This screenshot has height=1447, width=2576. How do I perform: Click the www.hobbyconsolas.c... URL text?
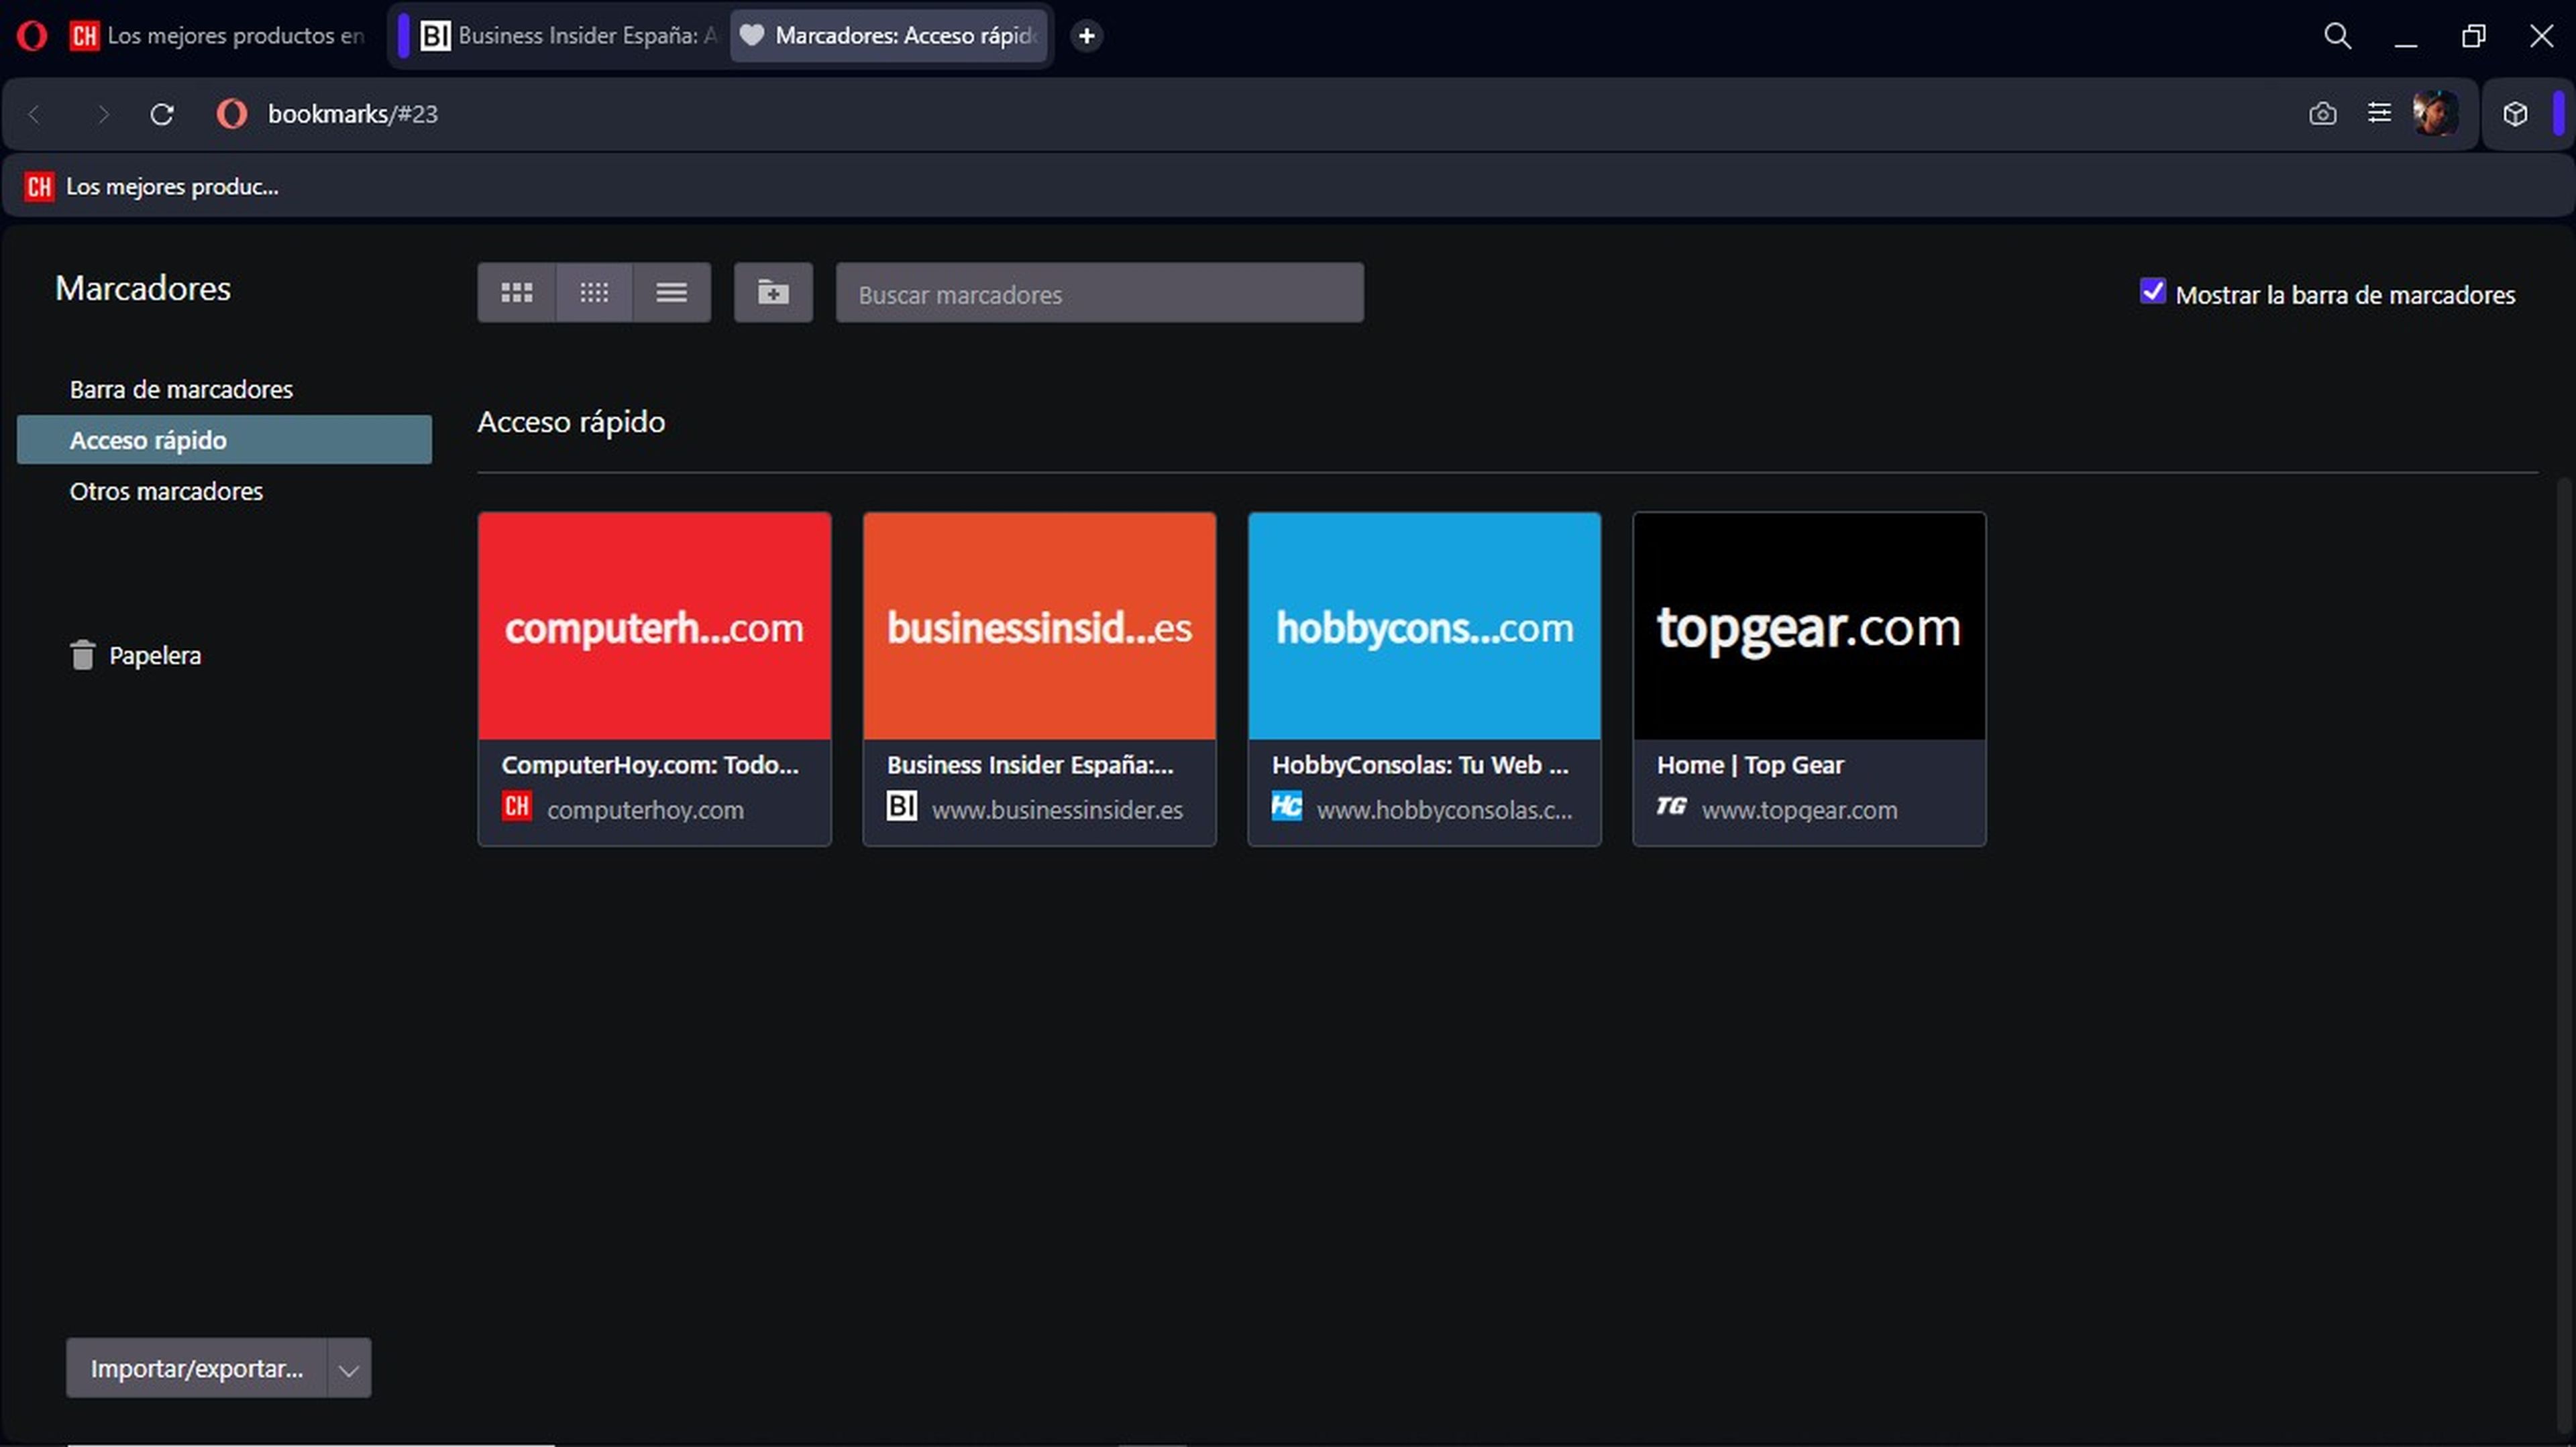point(1444,811)
